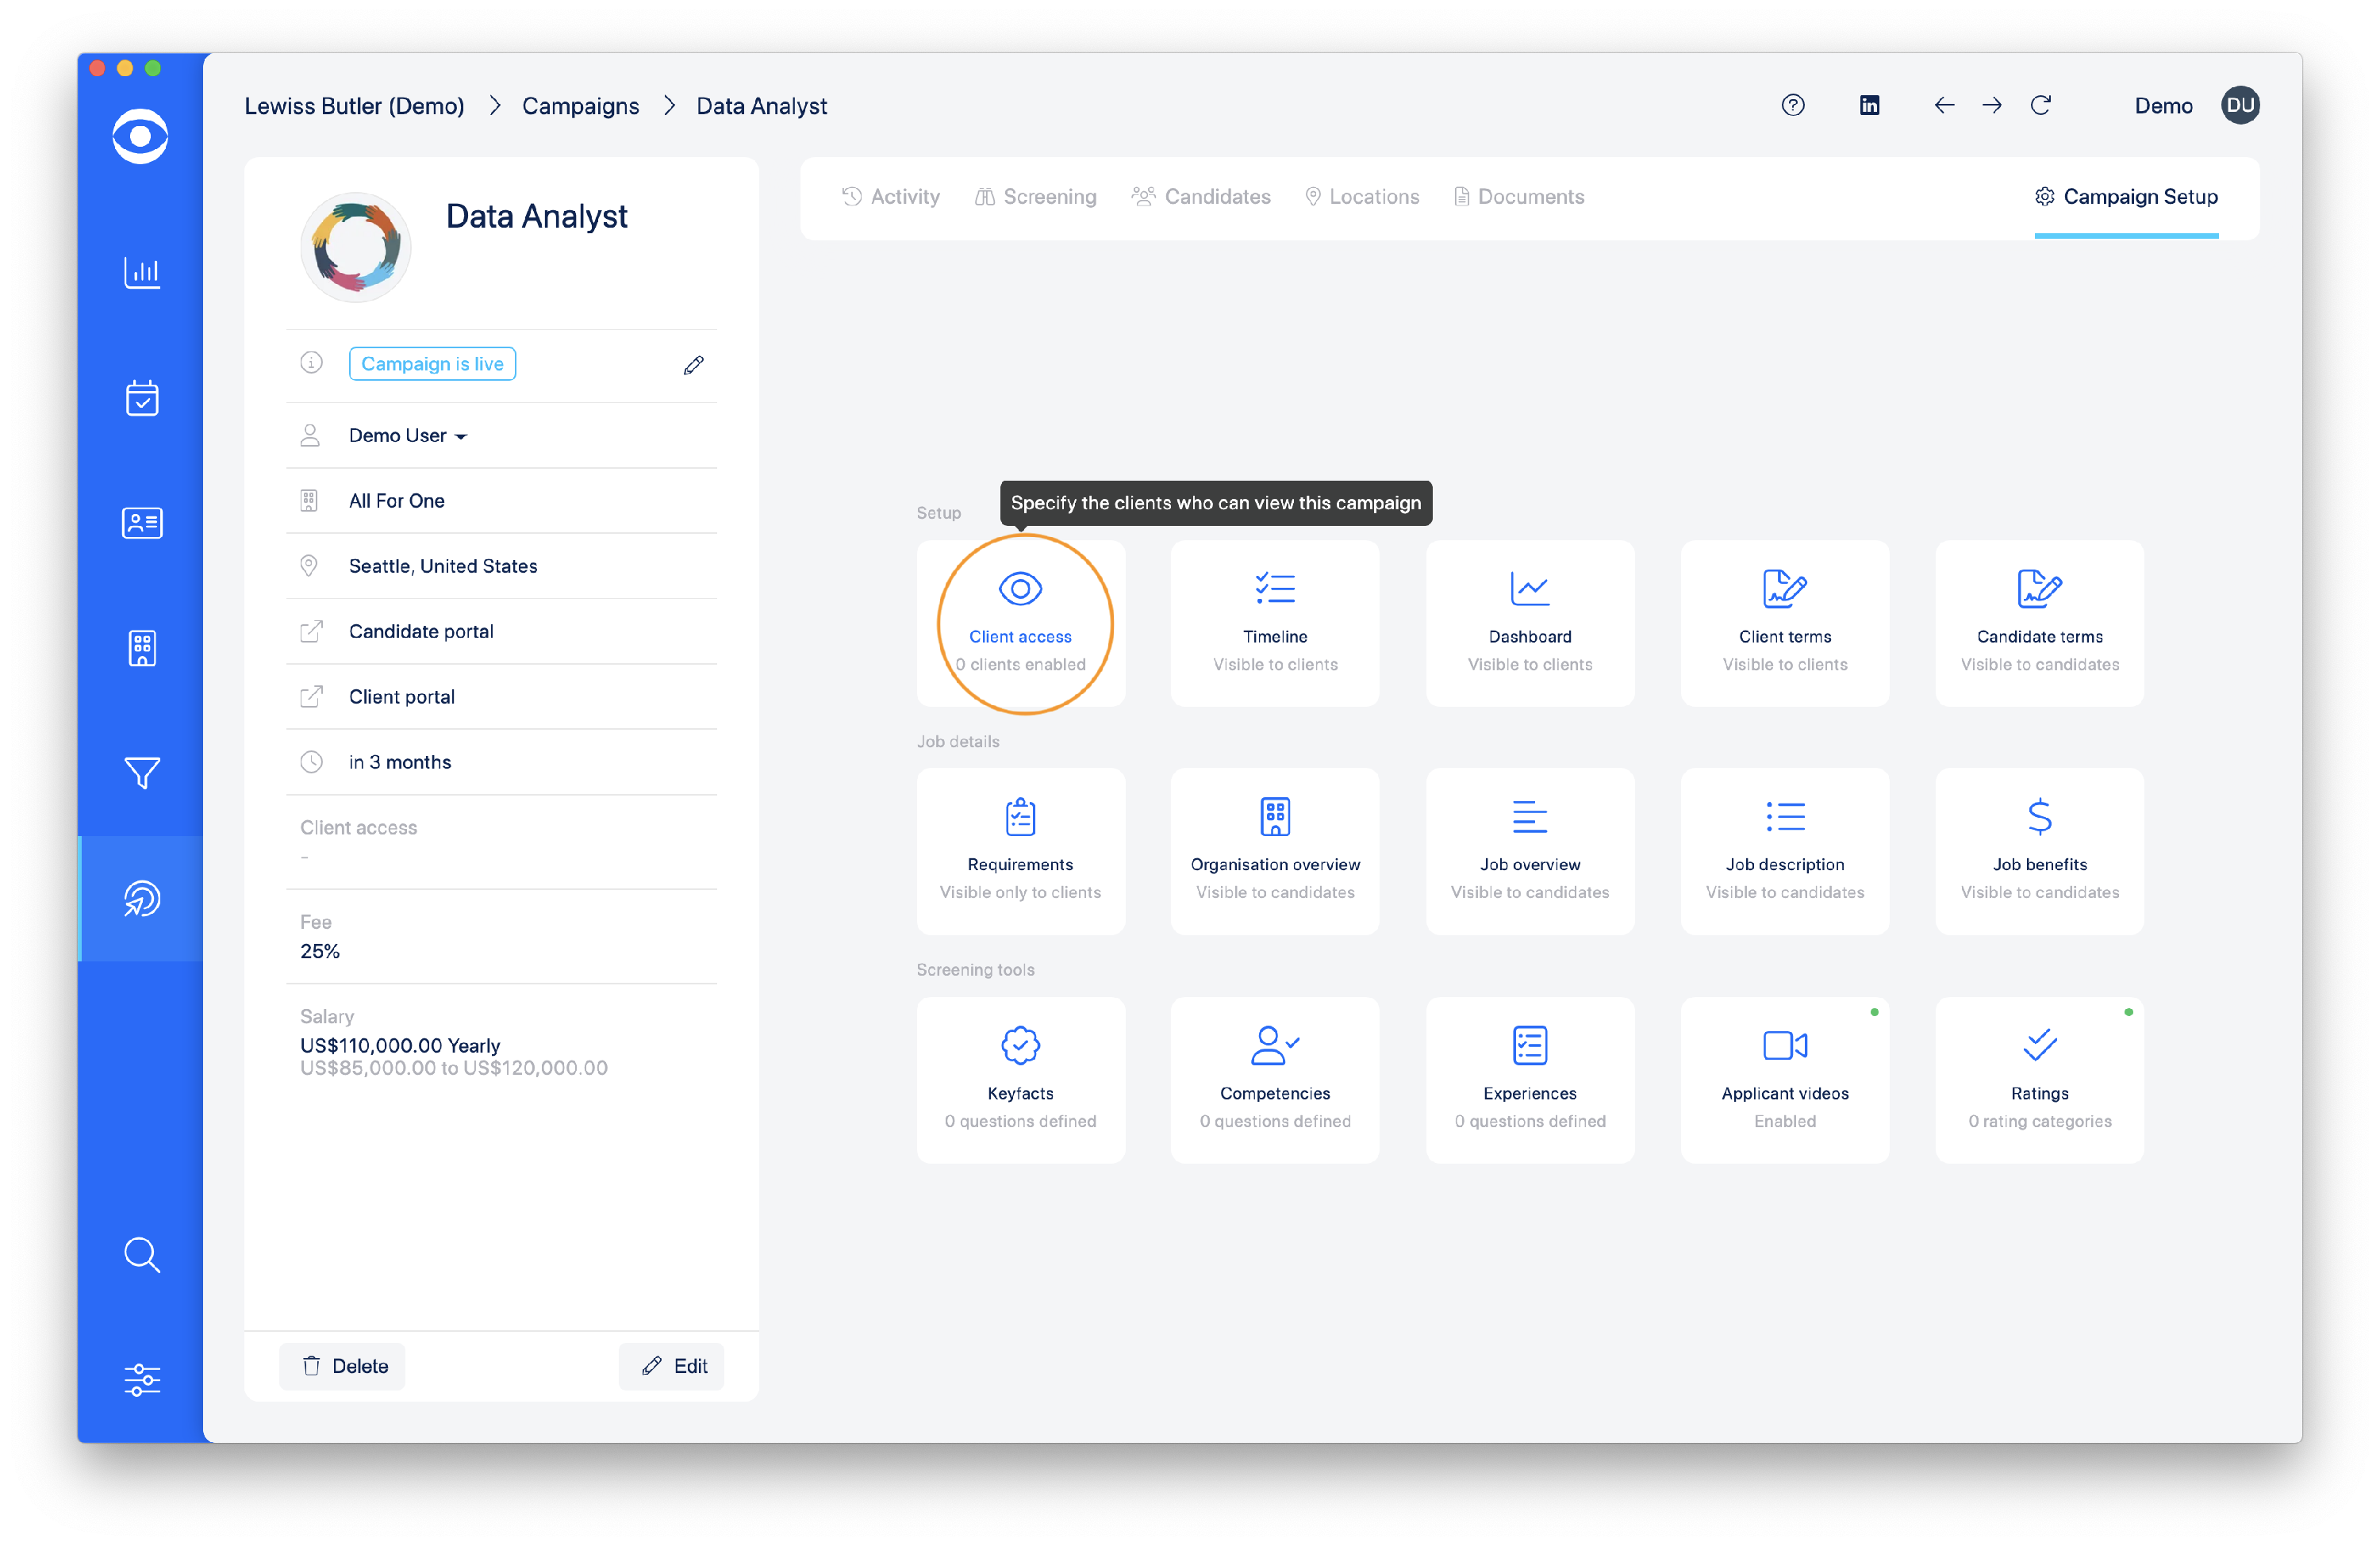Open the Candidate portal link
Image resolution: width=2380 pixels, height=1546 pixels.
(420, 631)
